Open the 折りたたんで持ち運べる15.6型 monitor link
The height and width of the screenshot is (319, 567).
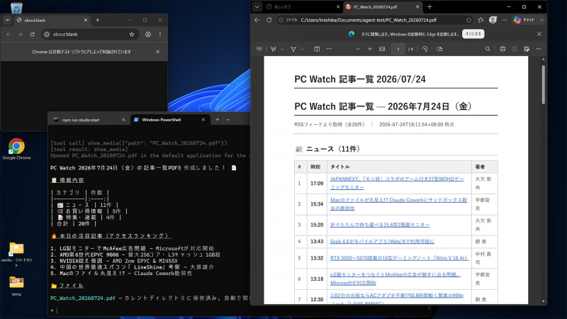380,225
